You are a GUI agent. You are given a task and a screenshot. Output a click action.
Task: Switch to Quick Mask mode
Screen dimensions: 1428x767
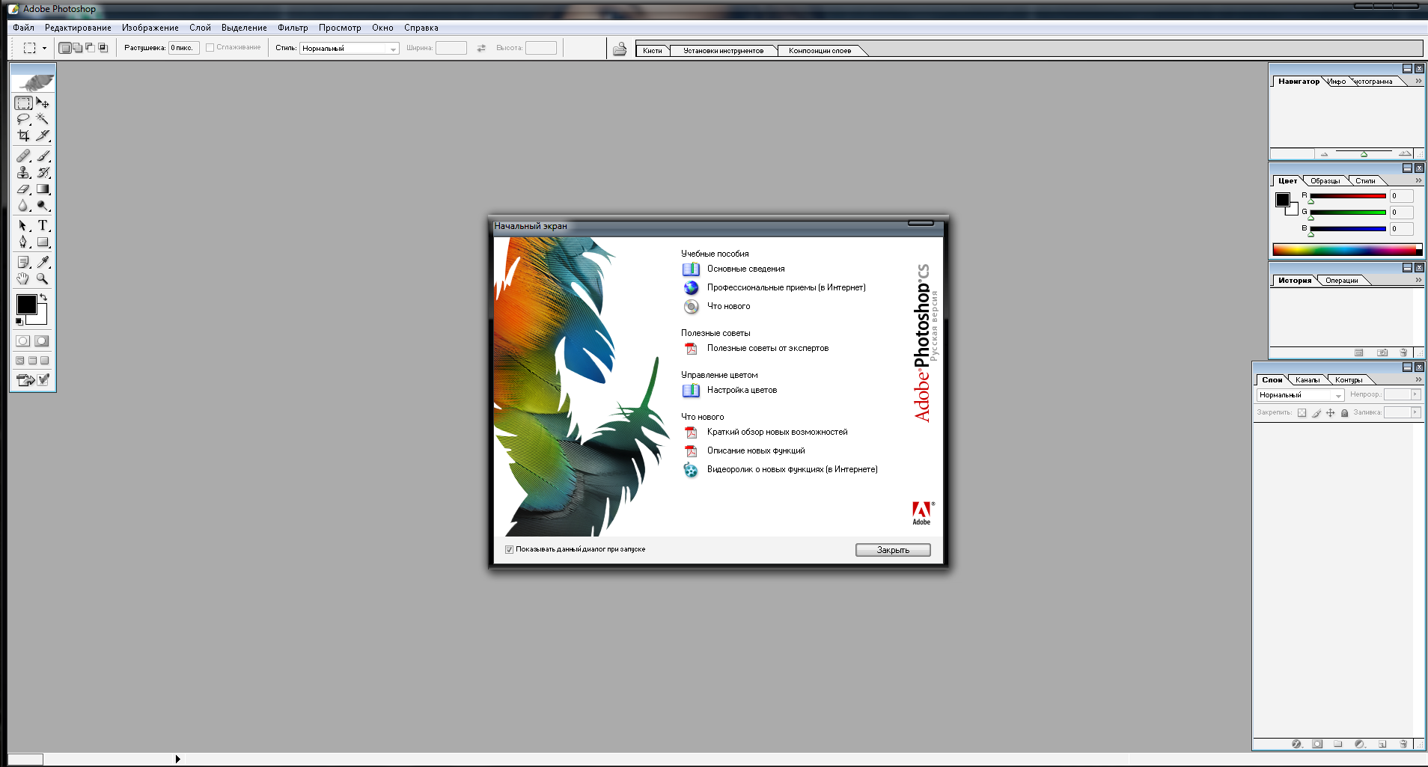tap(42, 341)
